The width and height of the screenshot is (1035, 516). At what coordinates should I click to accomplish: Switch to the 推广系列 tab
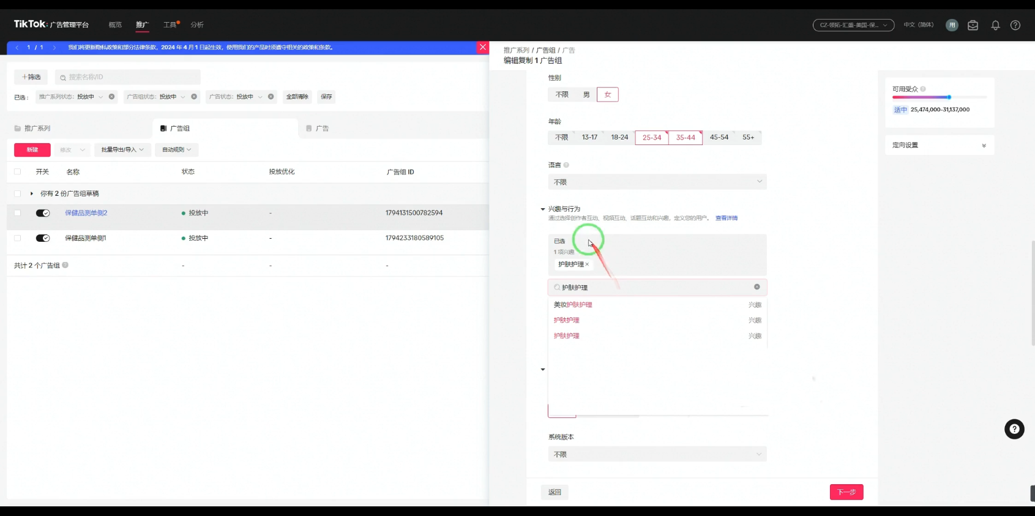(37, 129)
